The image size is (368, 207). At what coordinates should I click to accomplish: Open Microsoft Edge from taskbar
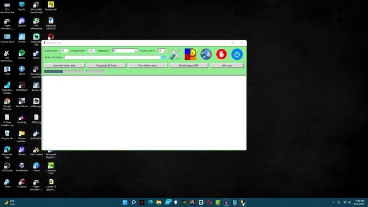tap(151, 202)
